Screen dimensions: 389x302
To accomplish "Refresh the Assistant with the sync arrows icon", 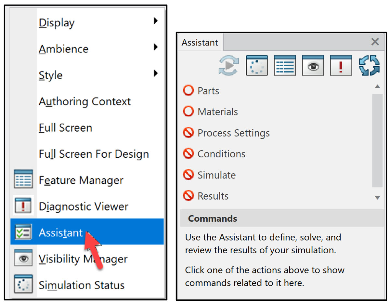I will click(x=370, y=65).
